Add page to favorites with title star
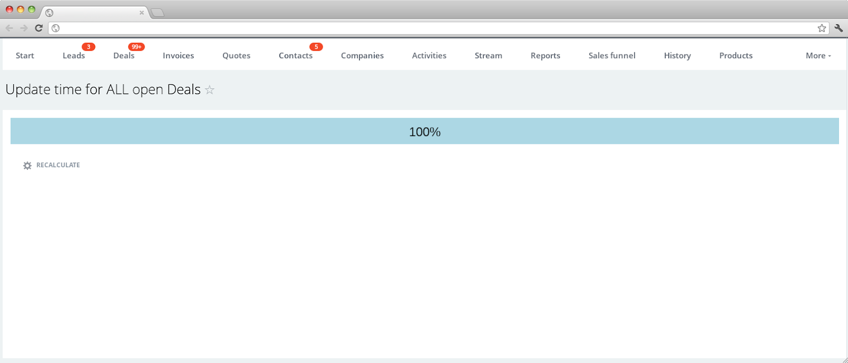The image size is (848, 363). [210, 90]
